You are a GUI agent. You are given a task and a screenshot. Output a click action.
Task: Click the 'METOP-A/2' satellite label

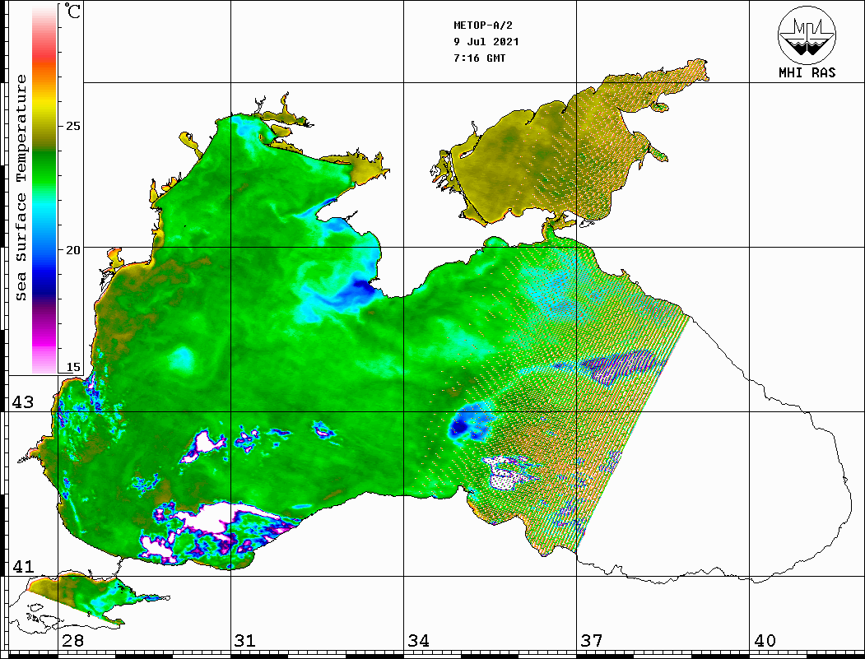pyautogui.click(x=483, y=26)
